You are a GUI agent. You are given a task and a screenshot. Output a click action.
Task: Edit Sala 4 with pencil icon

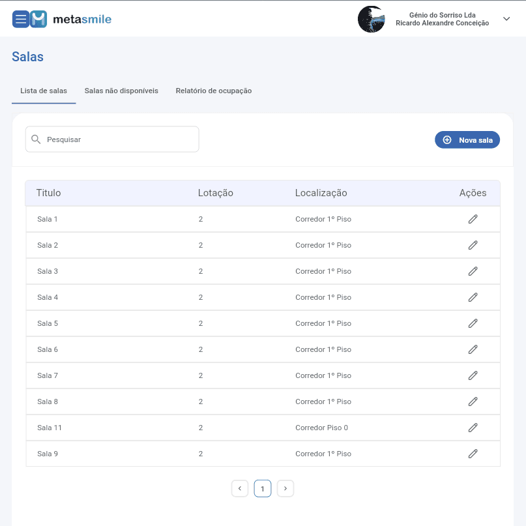coord(473,297)
